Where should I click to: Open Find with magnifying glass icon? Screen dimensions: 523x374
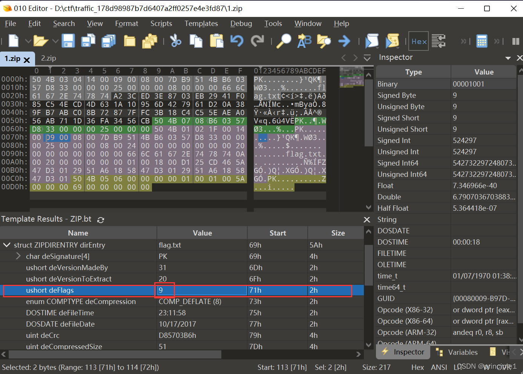pyautogui.click(x=284, y=41)
